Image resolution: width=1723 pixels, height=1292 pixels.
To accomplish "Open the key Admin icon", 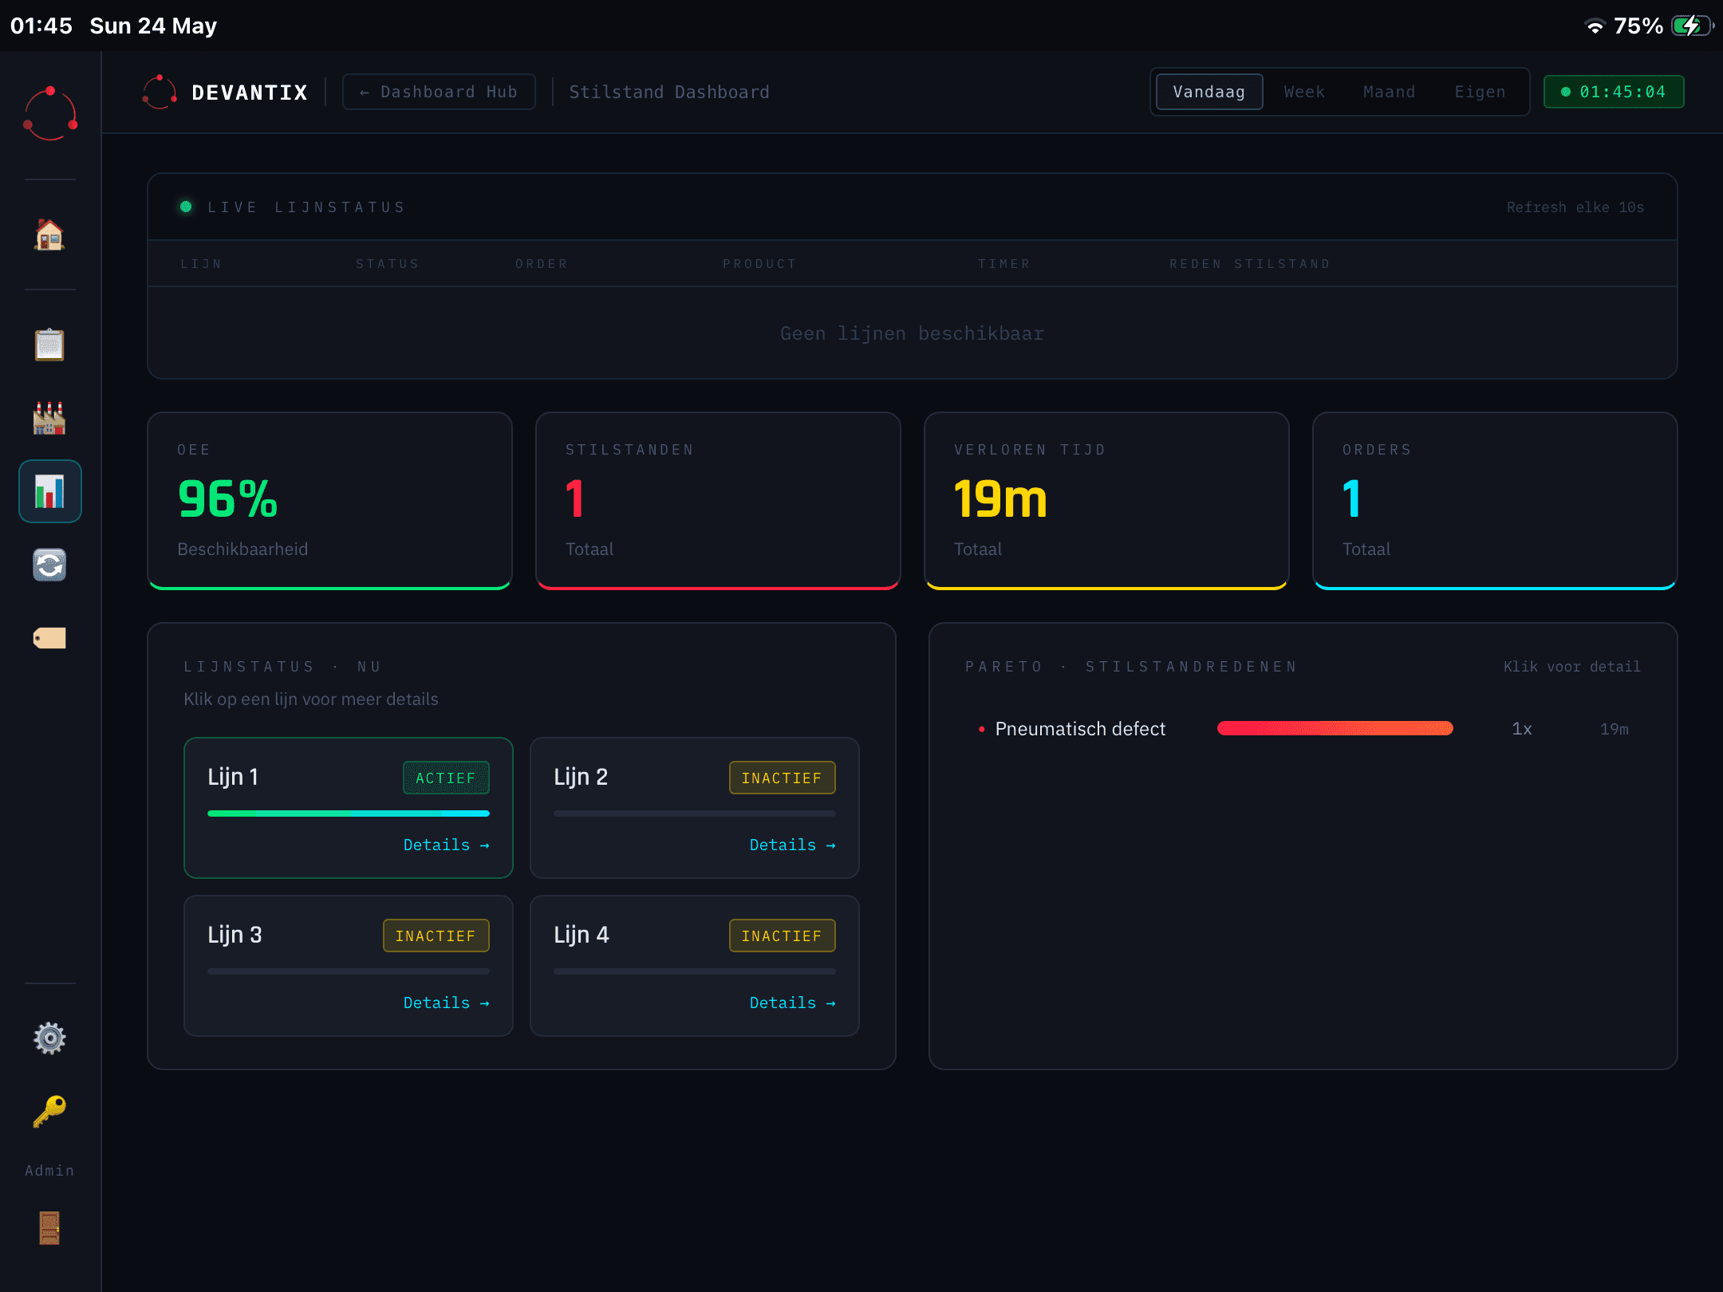I will [49, 1111].
